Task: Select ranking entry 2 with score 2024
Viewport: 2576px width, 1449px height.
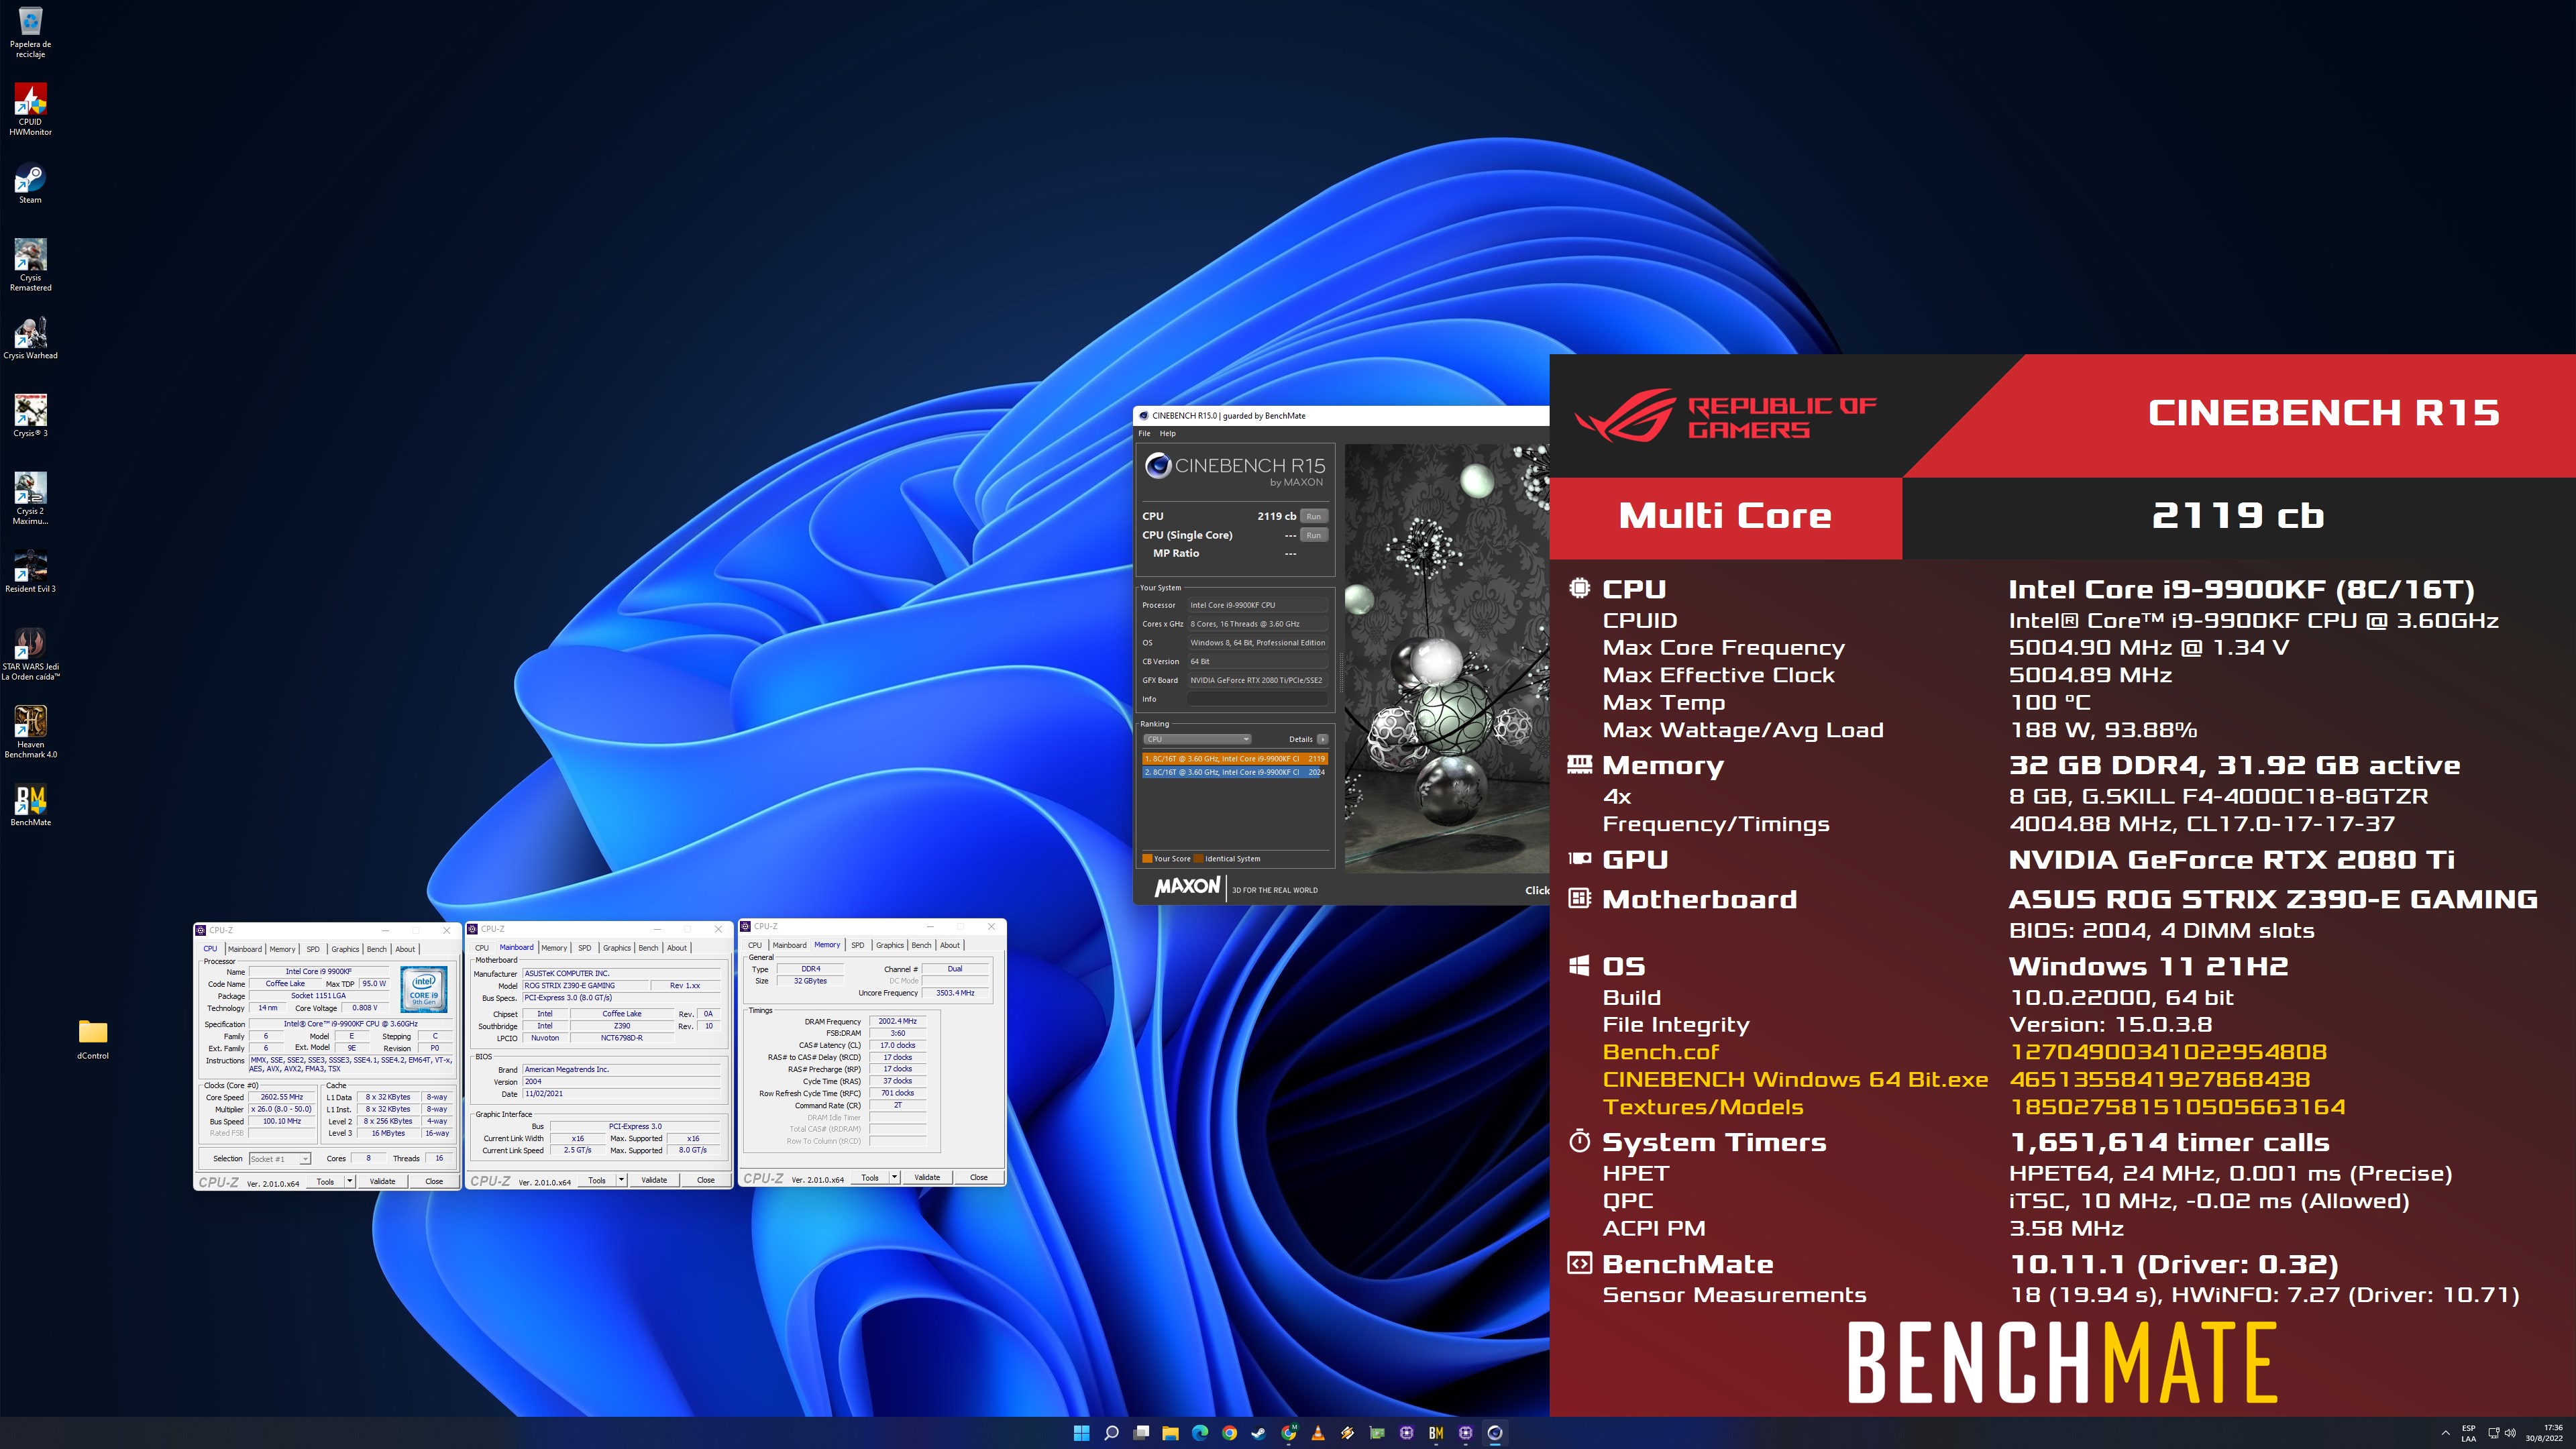Action: coord(1235,772)
